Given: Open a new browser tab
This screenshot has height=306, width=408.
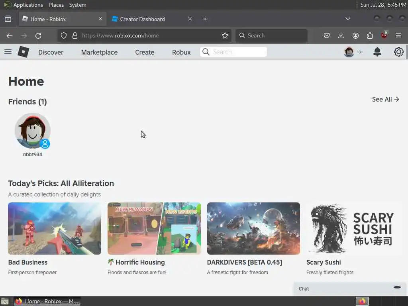Looking at the screenshot, I should coord(205,19).
